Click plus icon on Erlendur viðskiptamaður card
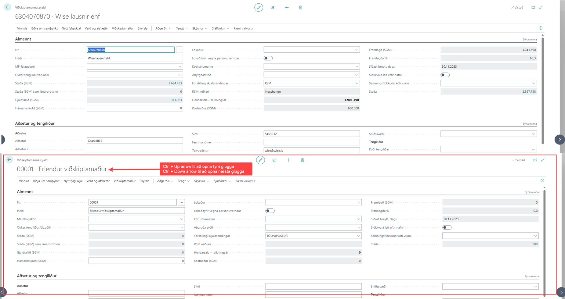This screenshot has width=565, height=299. pyautogui.click(x=288, y=160)
